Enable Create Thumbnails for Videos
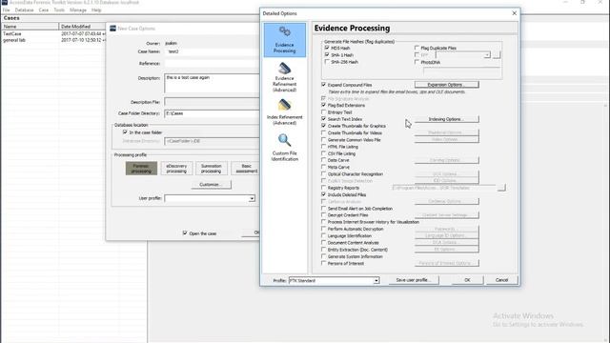 pos(324,132)
